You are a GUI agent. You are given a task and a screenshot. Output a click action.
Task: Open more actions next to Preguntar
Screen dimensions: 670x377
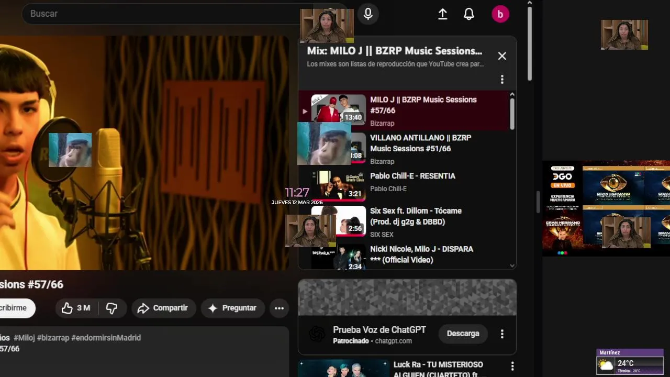click(280, 308)
